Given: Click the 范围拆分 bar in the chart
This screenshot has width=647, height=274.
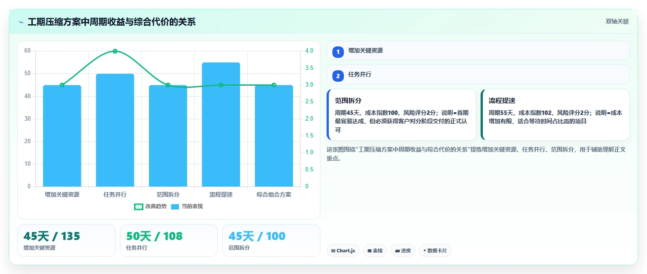Looking at the screenshot, I should tap(168, 136).
